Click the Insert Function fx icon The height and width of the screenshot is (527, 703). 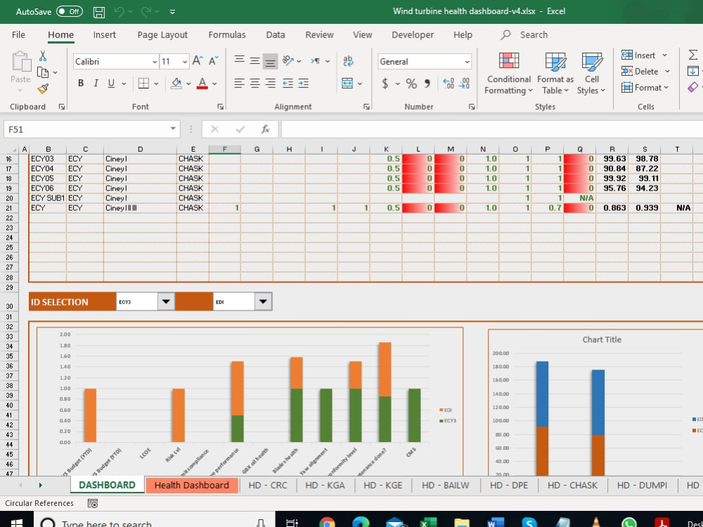click(266, 129)
